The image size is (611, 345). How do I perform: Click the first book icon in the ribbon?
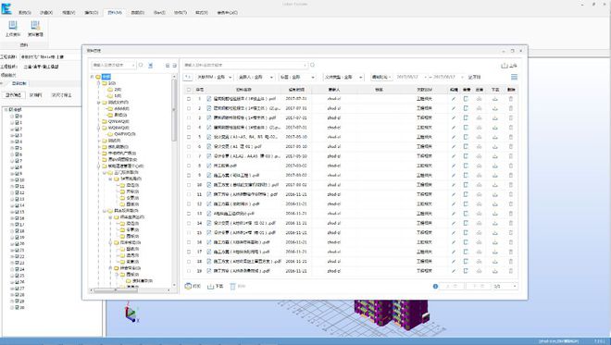[x=13, y=26]
